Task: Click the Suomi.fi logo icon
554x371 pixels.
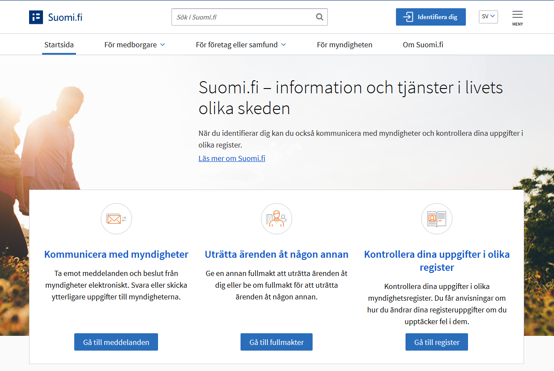Action: (36, 17)
